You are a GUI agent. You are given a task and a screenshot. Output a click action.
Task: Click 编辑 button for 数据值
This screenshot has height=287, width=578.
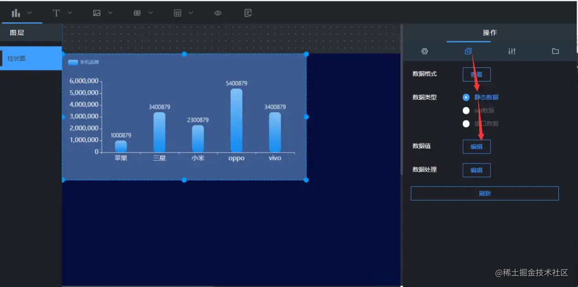(476, 147)
